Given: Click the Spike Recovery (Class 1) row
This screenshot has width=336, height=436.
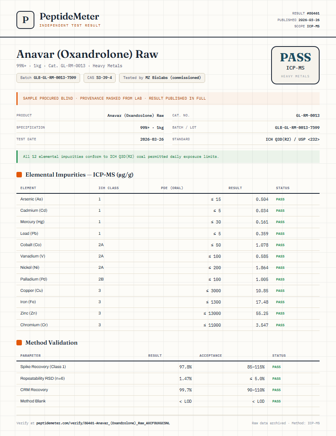Looking at the screenshot, I should pos(168,367).
